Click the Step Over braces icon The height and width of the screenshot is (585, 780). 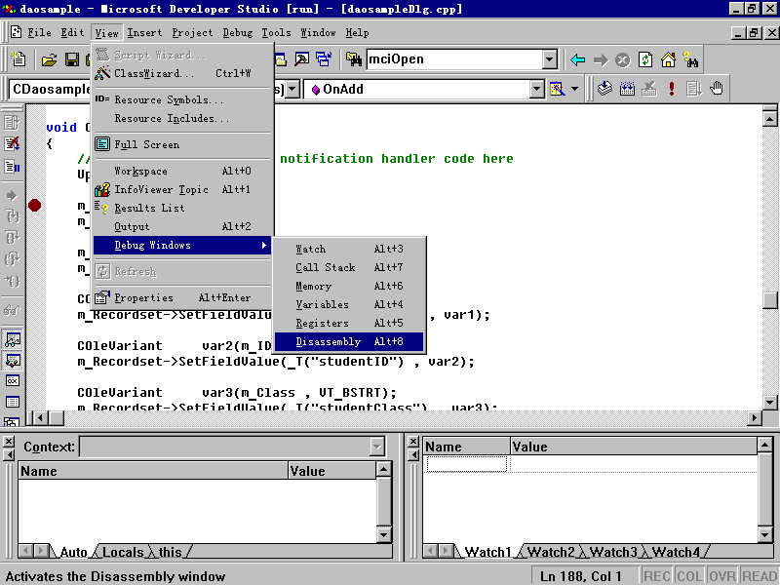point(12,238)
